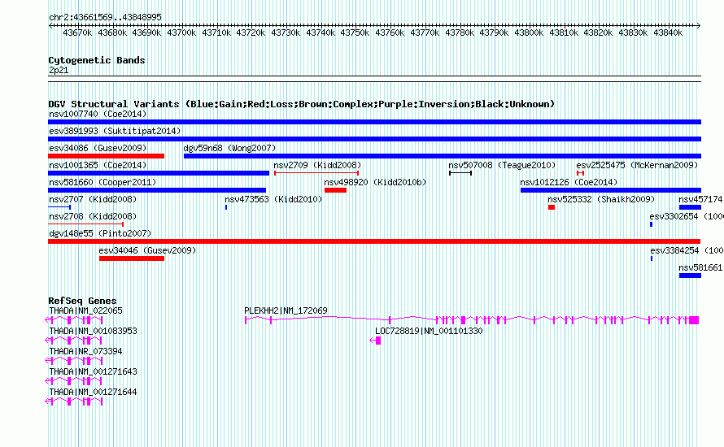Click the ruler's right end arrow
The width and height of the screenshot is (724, 447).
coord(699,26)
